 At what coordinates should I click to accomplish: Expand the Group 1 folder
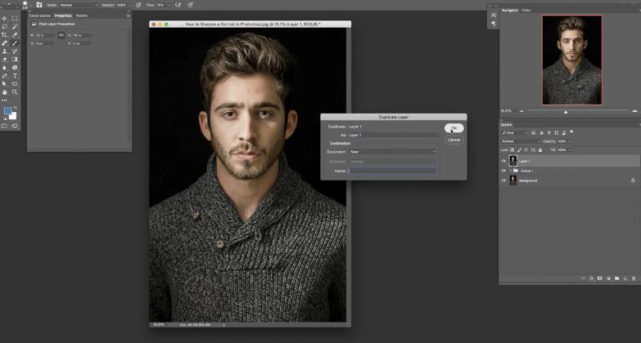[510, 171]
